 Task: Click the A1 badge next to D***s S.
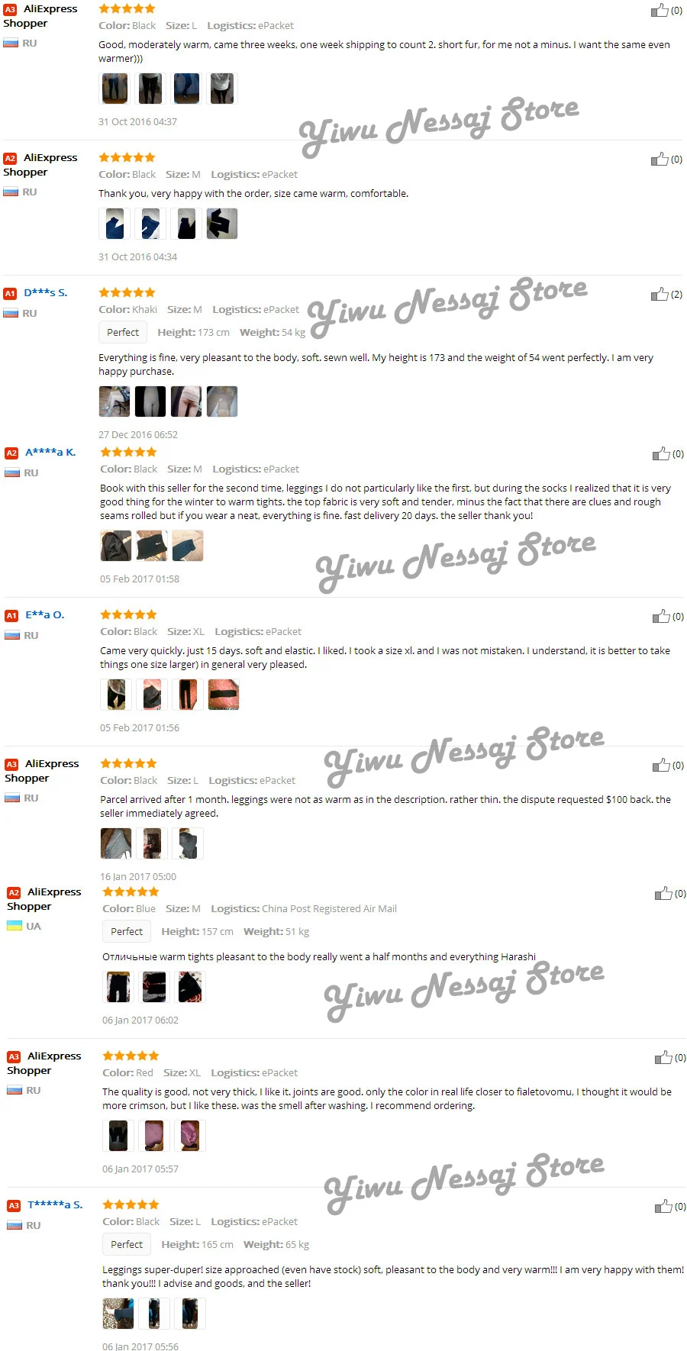point(10,293)
